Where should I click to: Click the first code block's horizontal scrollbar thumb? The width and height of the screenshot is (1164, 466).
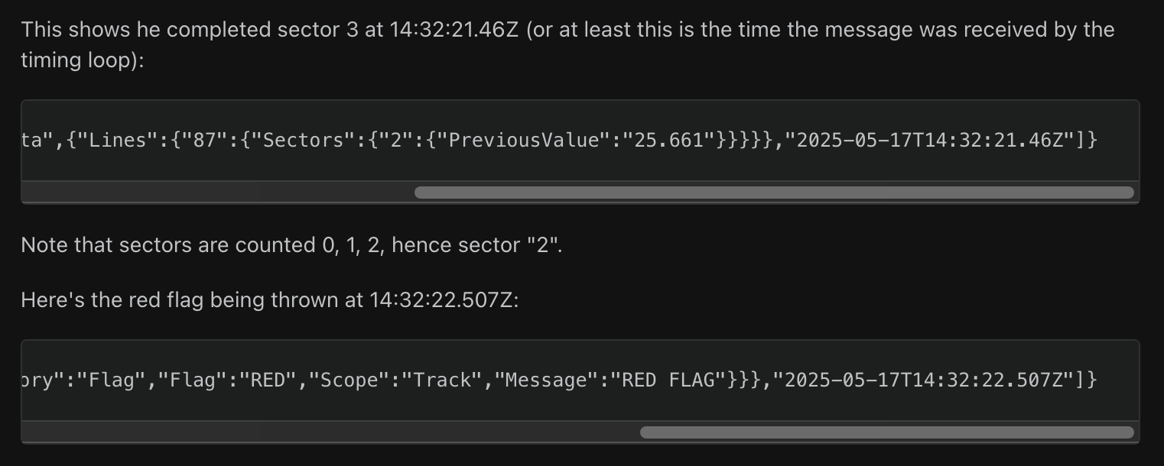(774, 193)
